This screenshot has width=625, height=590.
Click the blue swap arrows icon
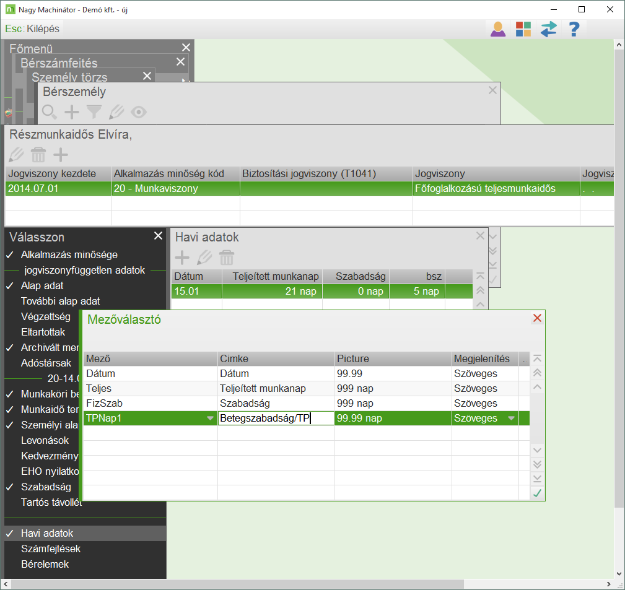[549, 29]
